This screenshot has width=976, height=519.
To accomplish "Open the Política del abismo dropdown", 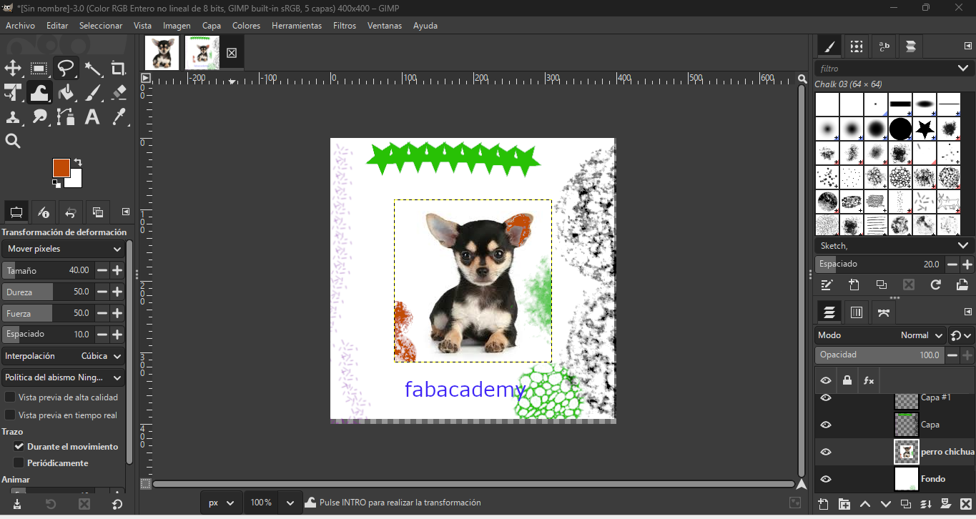I will click(x=63, y=377).
